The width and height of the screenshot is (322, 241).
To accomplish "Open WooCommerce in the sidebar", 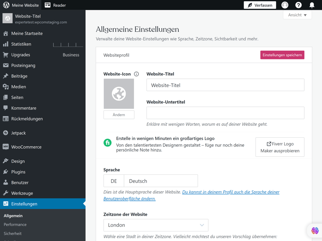I will 26,147.
